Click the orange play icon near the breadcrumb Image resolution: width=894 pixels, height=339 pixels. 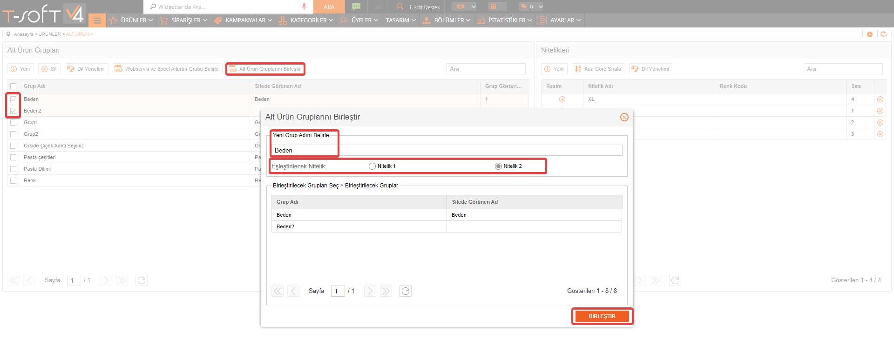pos(870,34)
